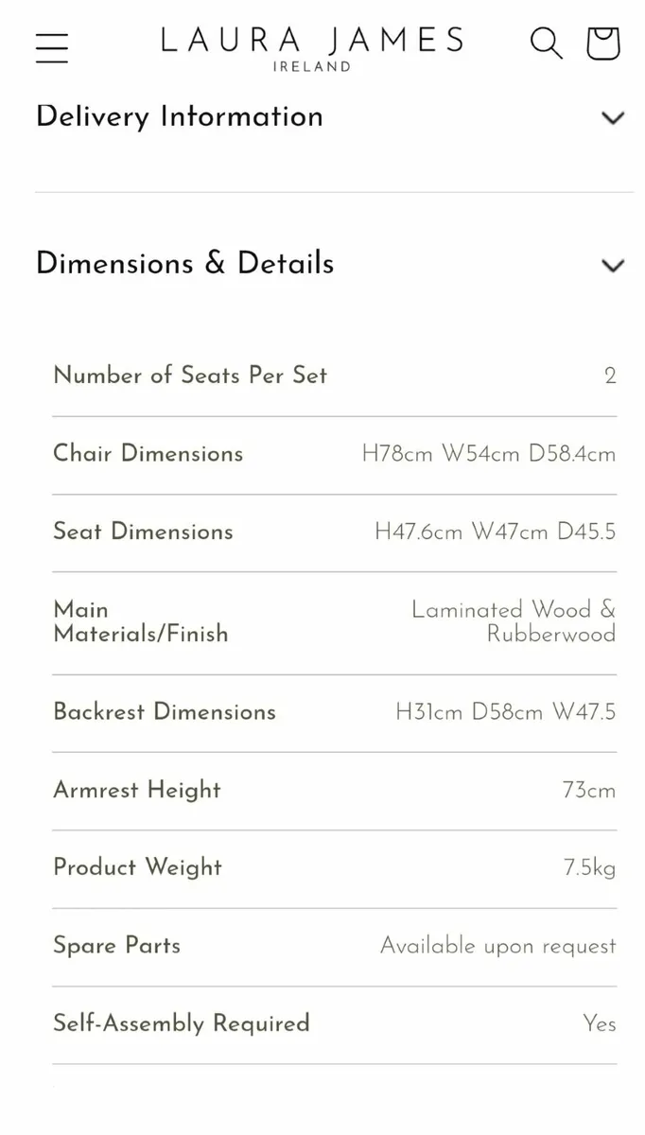Click the Number of Seats Per Set value
The width and height of the screenshot is (645, 1135).
tap(610, 375)
